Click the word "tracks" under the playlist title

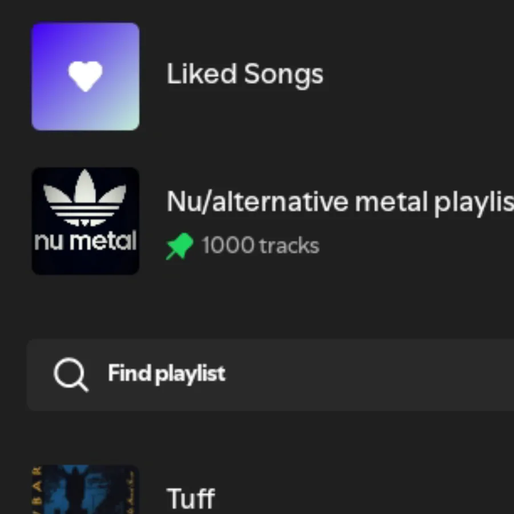pyautogui.click(x=289, y=246)
